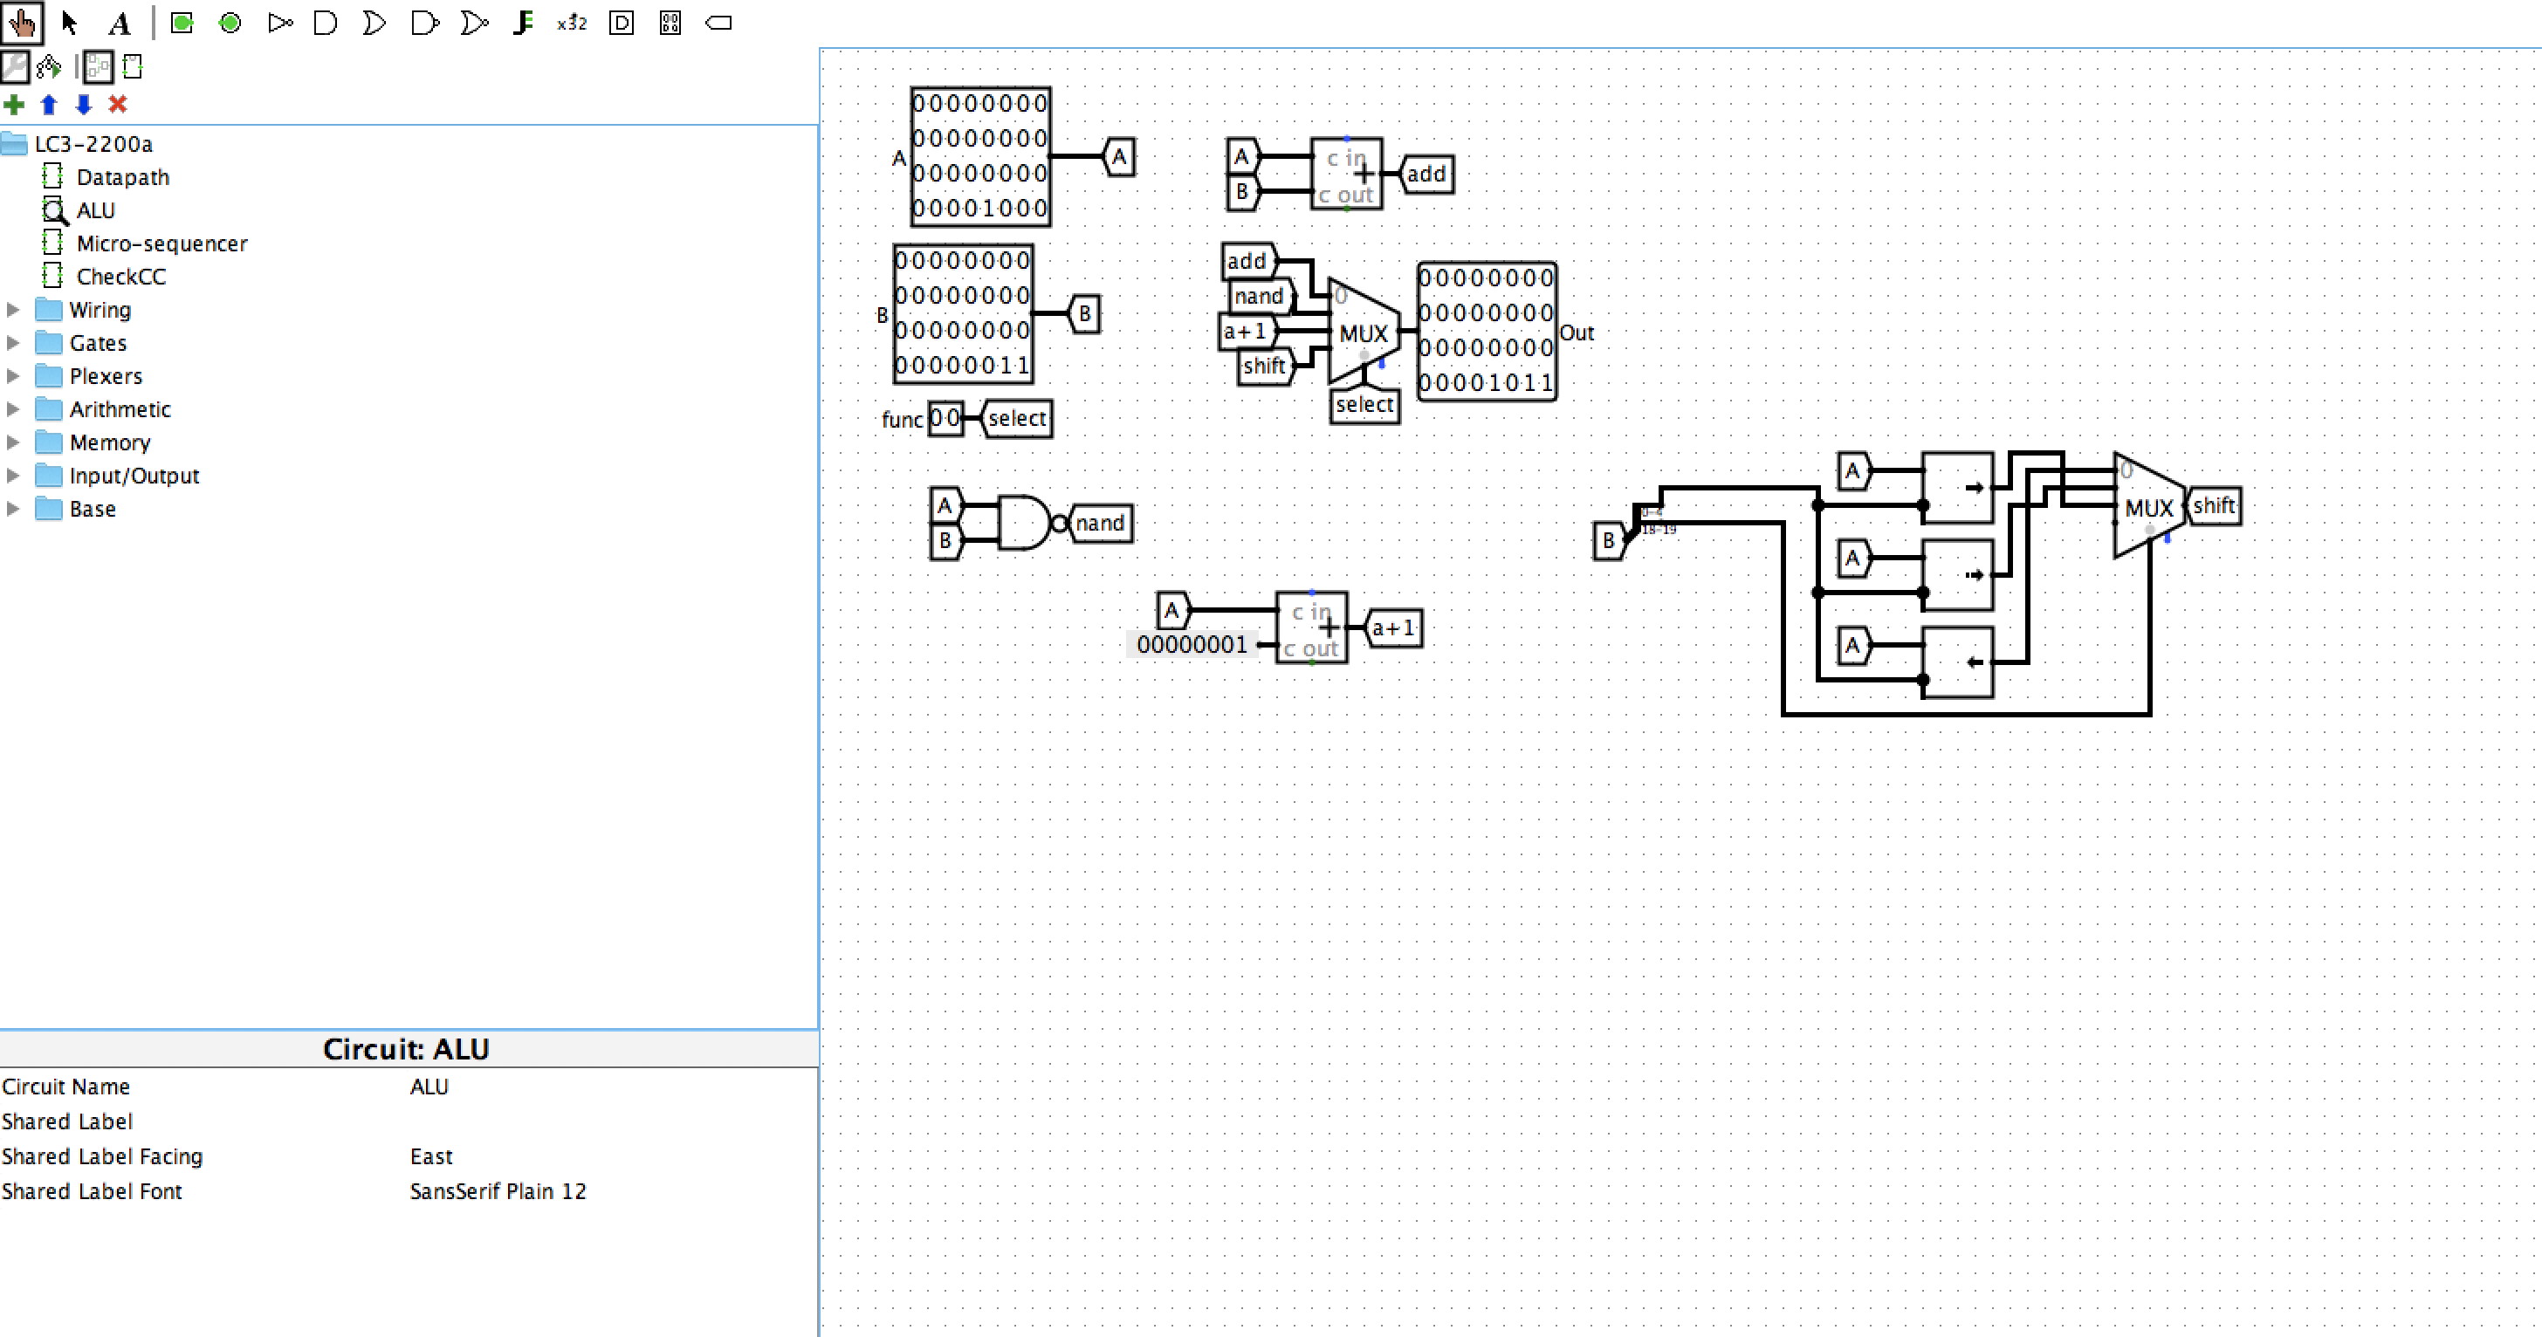
Task: Delete circuit with red X button
Action: pos(118,105)
